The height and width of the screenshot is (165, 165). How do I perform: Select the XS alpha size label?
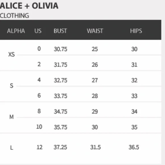point(11,55)
